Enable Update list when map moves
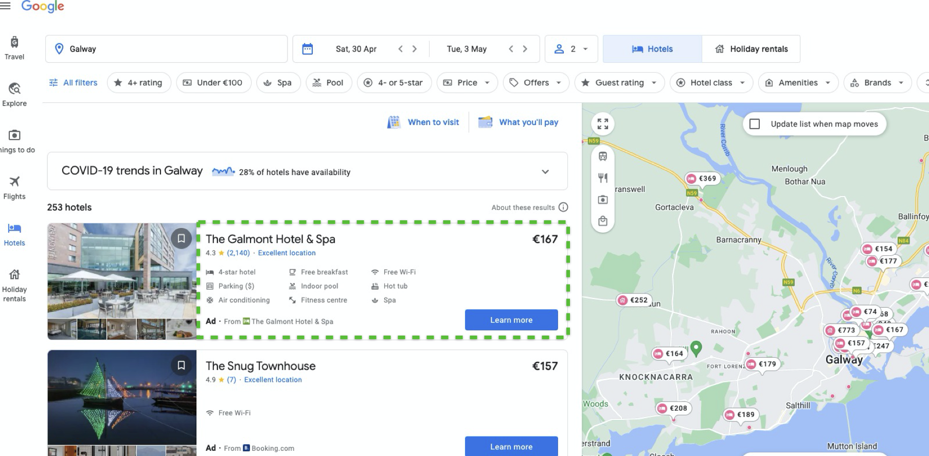The image size is (929, 456). [x=755, y=124]
